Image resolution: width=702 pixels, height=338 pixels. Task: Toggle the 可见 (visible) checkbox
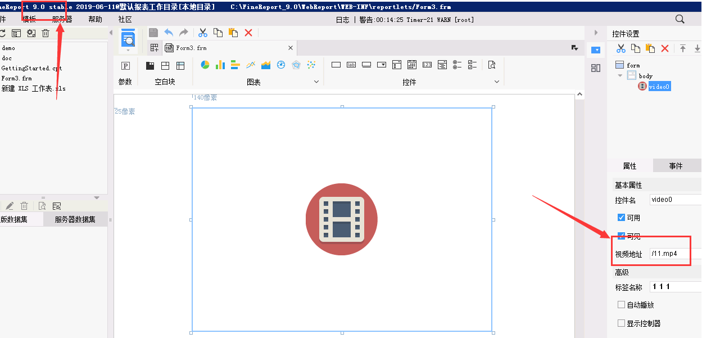(x=621, y=236)
